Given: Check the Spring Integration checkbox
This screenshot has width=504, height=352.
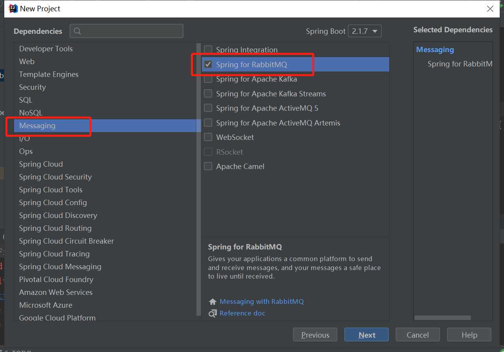Looking at the screenshot, I should tap(208, 50).
